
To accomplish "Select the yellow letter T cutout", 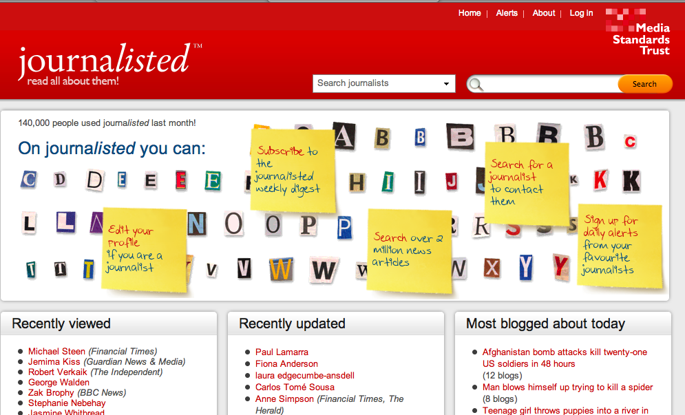I will tap(88, 269).
